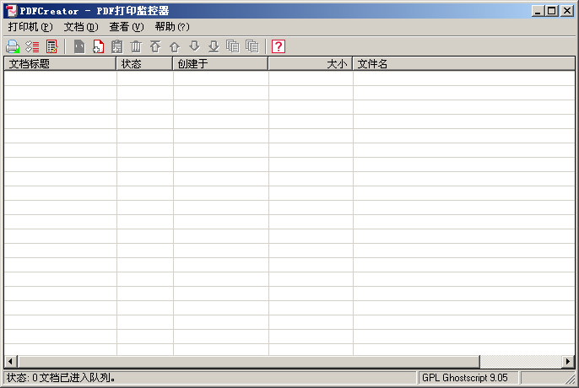Open the log file notepad icon
The width and height of the screenshot is (579, 388).
[51, 46]
